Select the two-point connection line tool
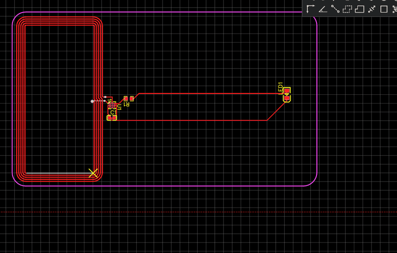 click(x=335, y=9)
